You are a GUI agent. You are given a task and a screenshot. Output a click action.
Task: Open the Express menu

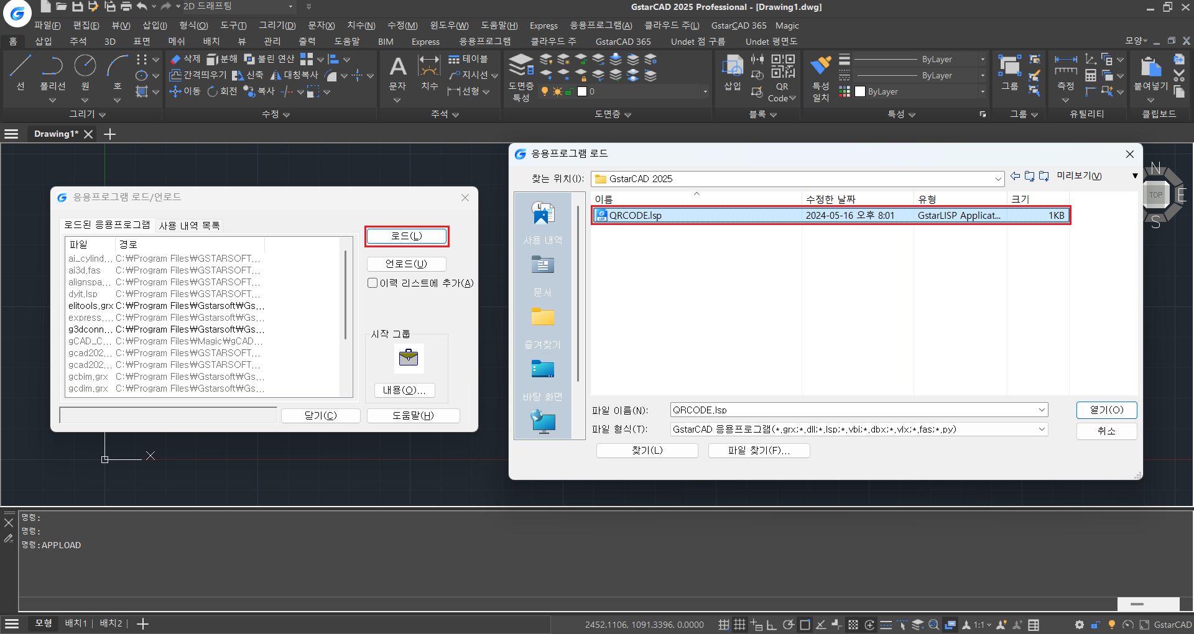pyautogui.click(x=544, y=25)
